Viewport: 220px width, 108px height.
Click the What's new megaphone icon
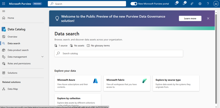tap(184, 4)
